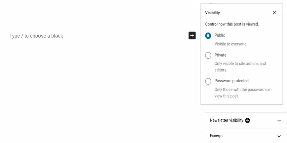Click the Public option label

pos(220,35)
